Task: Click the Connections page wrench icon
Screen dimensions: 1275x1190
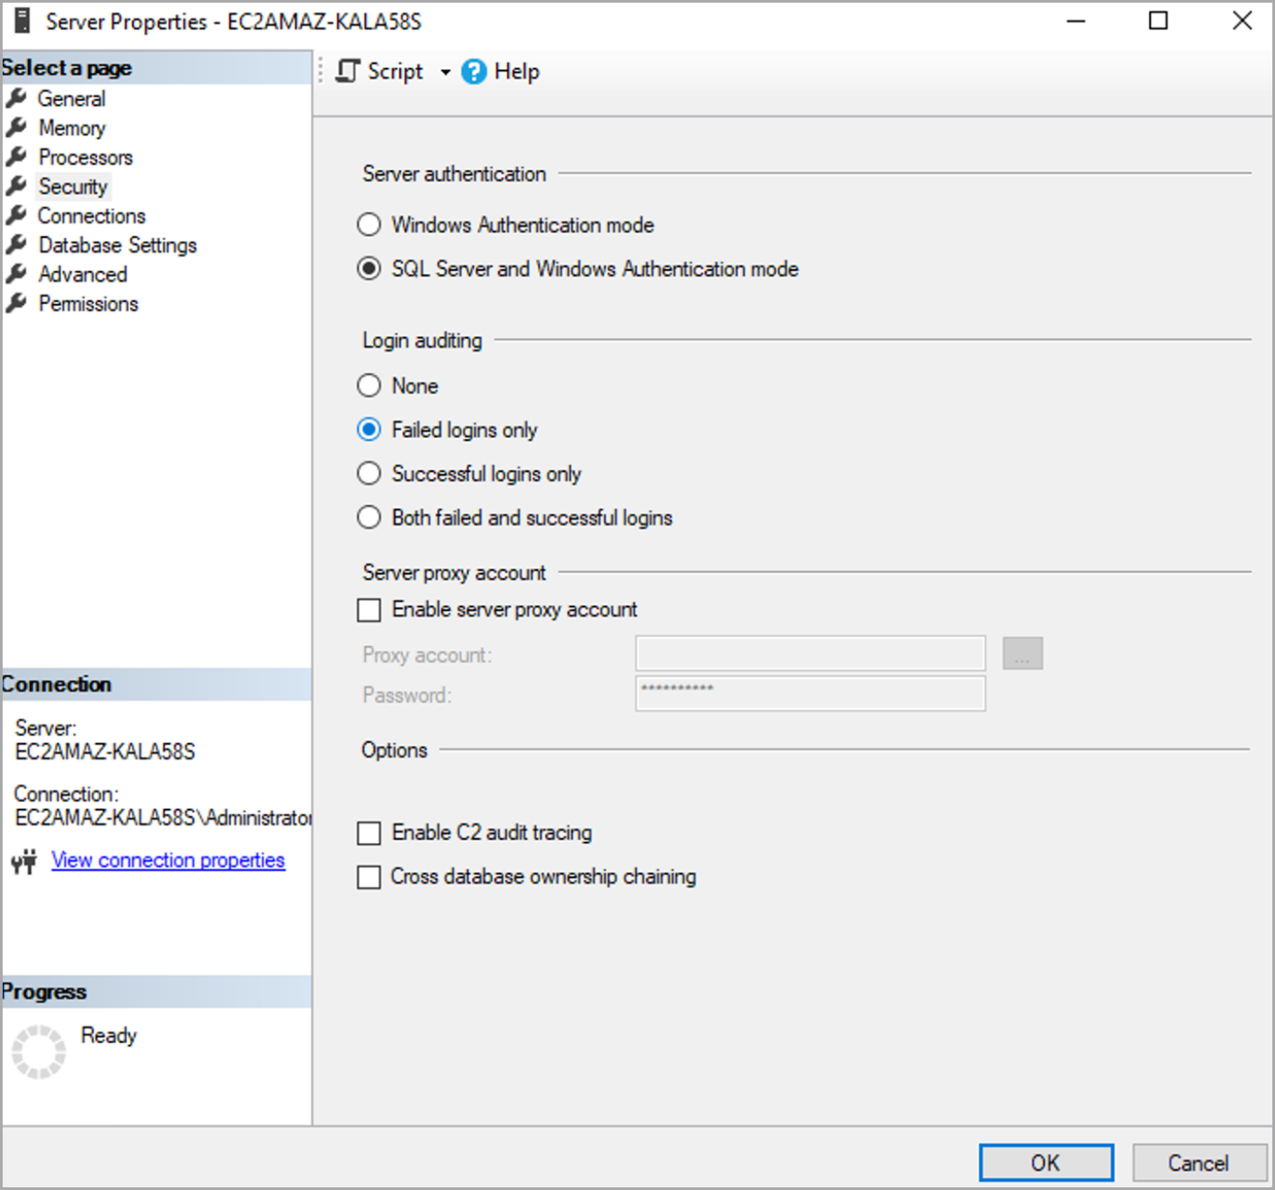Action: [x=16, y=216]
